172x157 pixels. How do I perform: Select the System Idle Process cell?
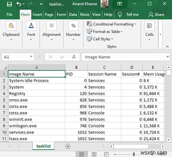pyautogui.click(x=37, y=81)
